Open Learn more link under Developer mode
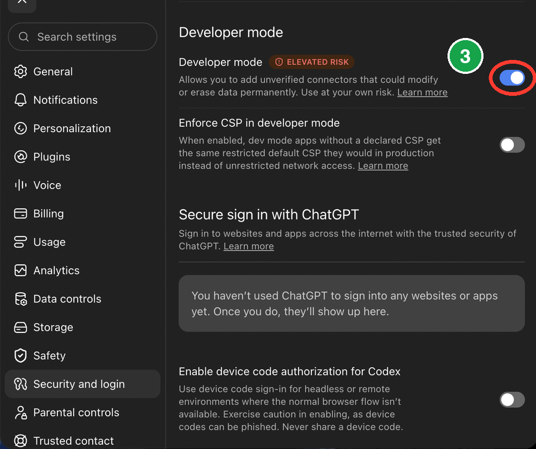536x449 pixels. pyautogui.click(x=422, y=93)
